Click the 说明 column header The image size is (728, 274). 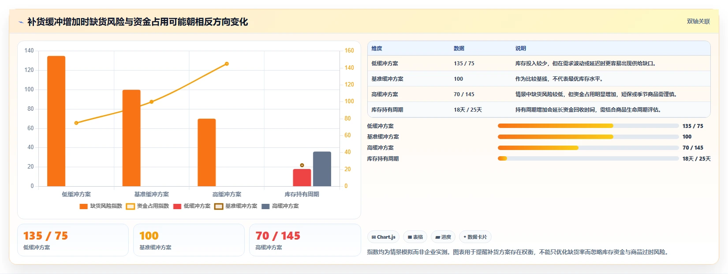(x=521, y=49)
